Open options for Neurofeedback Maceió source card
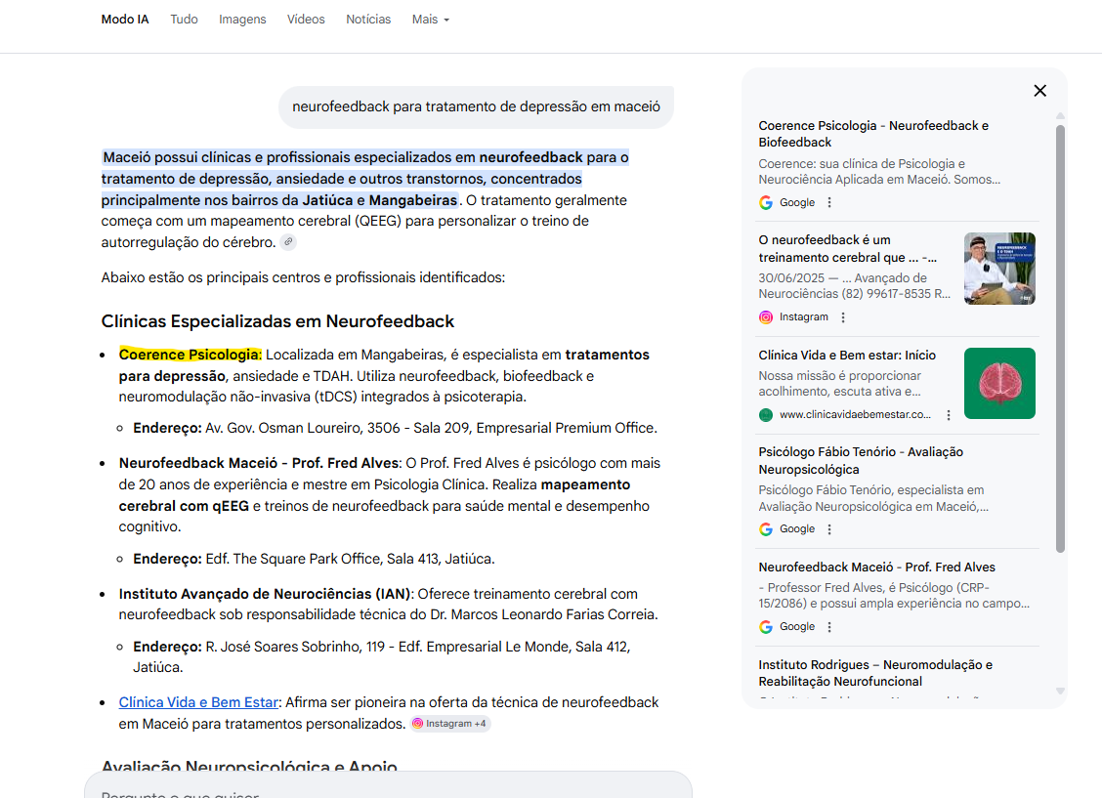Viewport: 1102px width, 798px height. [829, 627]
